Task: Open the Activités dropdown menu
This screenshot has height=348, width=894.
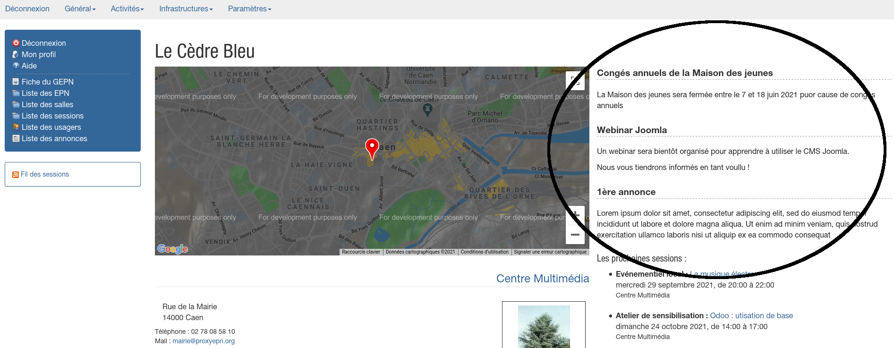Action: pyautogui.click(x=127, y=9)
